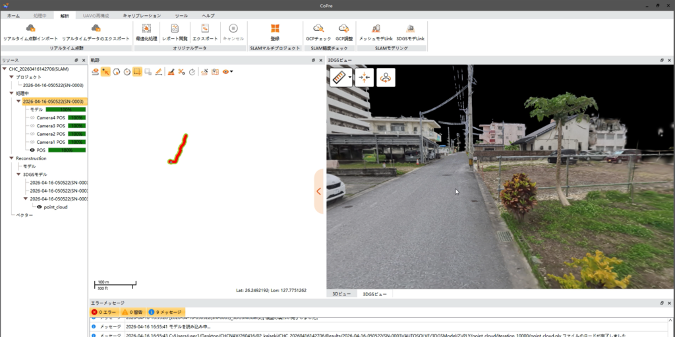Image resolution: width=675 pixels, height=337 pixels.
Task: Filter by 9 メッセージ button
Action: point(166,311)
